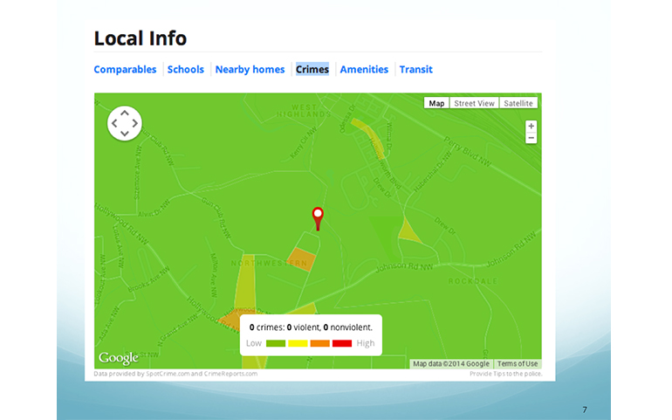Open the Comparables tab
672x420 pixels.
coord(125,70)
